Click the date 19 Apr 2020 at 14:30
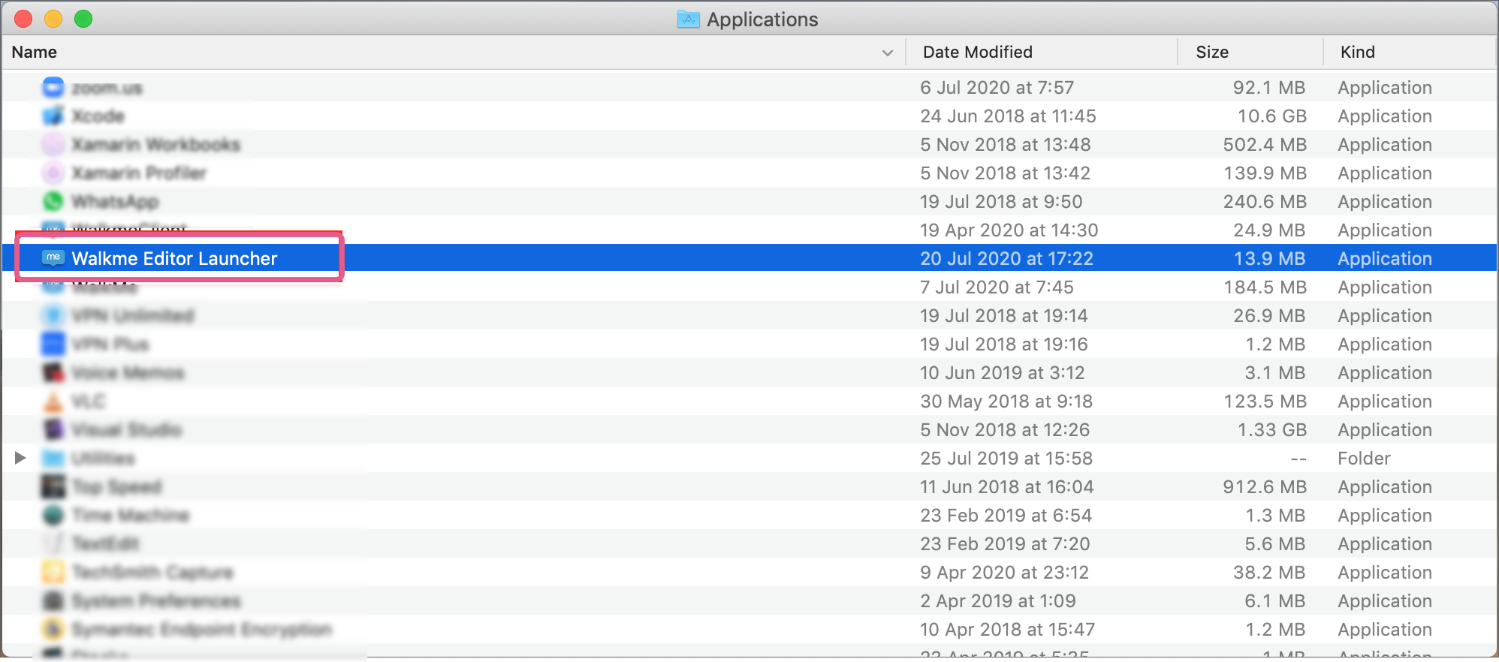 click(x=1009, y=230)
